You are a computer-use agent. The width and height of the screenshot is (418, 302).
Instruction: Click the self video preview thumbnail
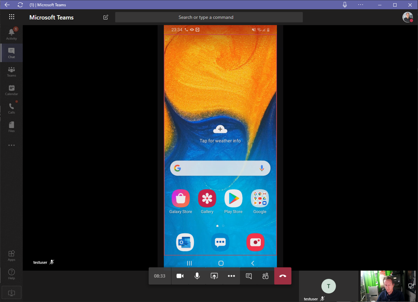(x=388, y=286)
